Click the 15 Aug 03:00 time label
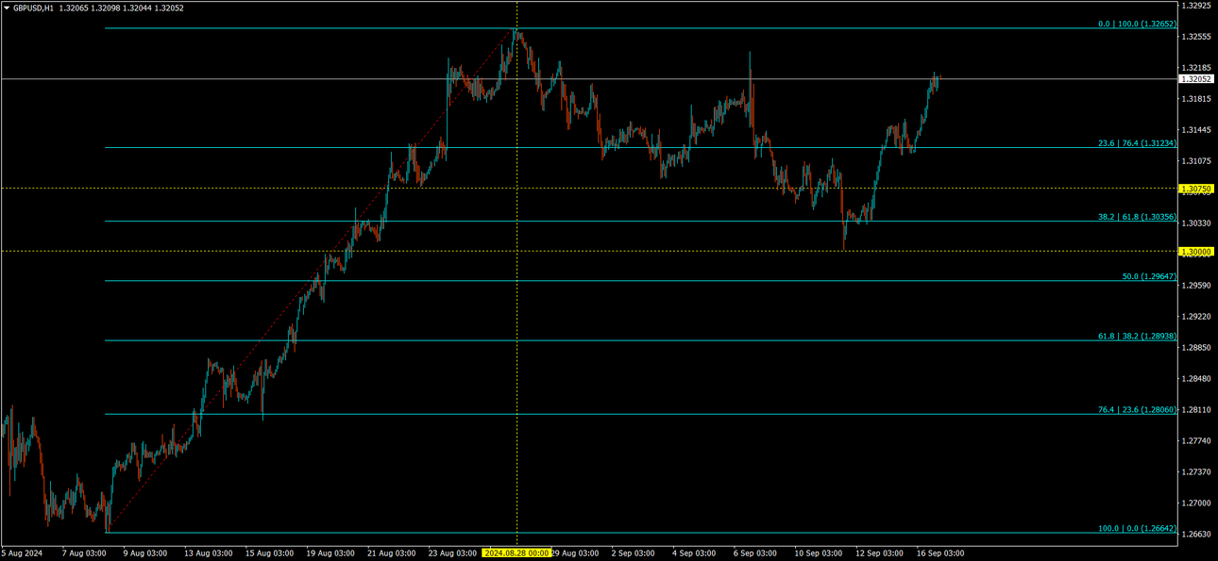 pos(269,553)
